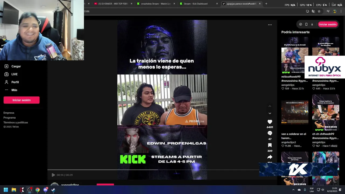The height and width of the screenshot is (194, 345).
Task: Open the media control icon in Chrome toolbar
Action: click(x=328, y=11)
